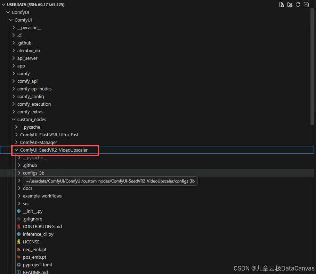Select the top-level .github folder under ComfyUI

[x=24, y=43]
